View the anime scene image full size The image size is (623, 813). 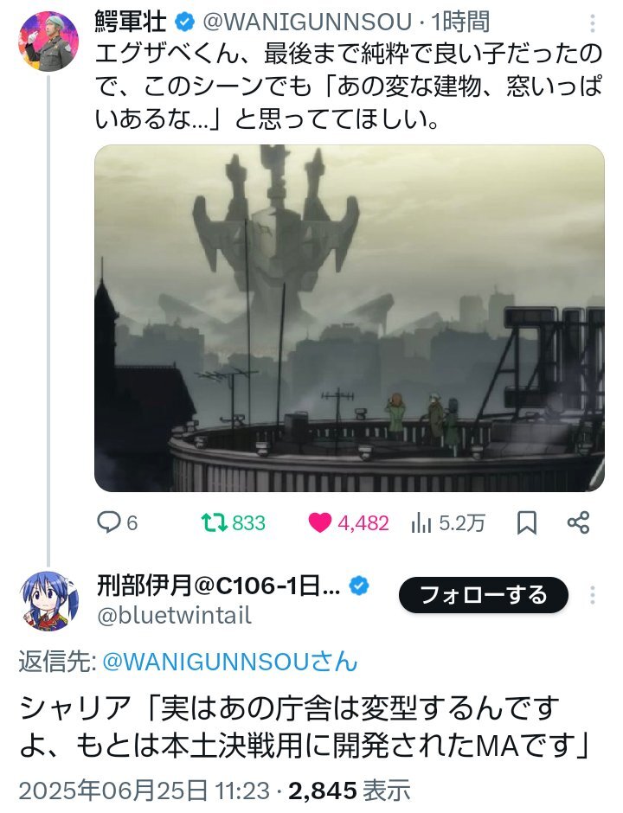point(349,317)
